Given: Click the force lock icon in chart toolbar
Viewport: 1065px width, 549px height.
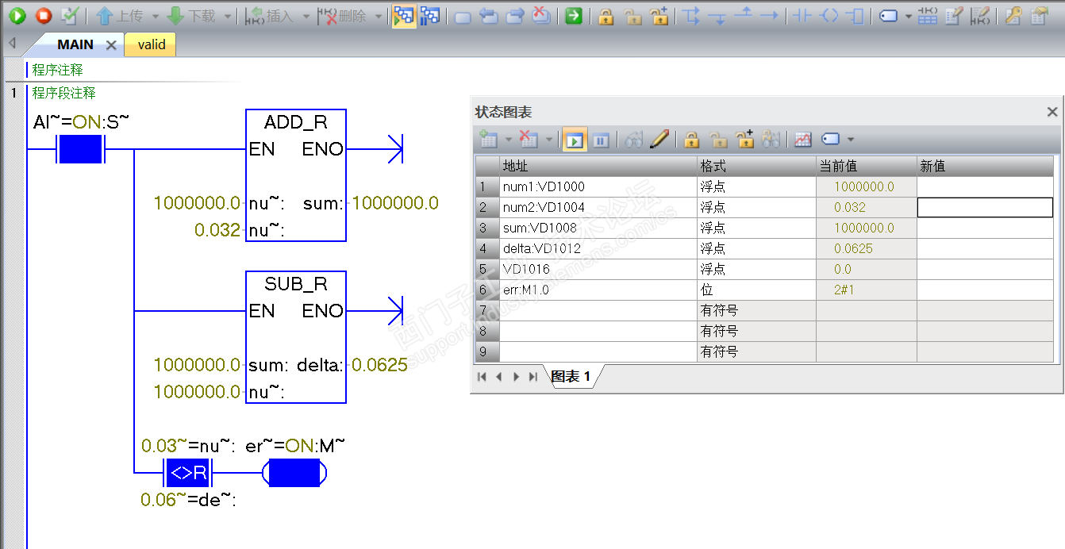Looking at the screenshot, I should (691, 140).
